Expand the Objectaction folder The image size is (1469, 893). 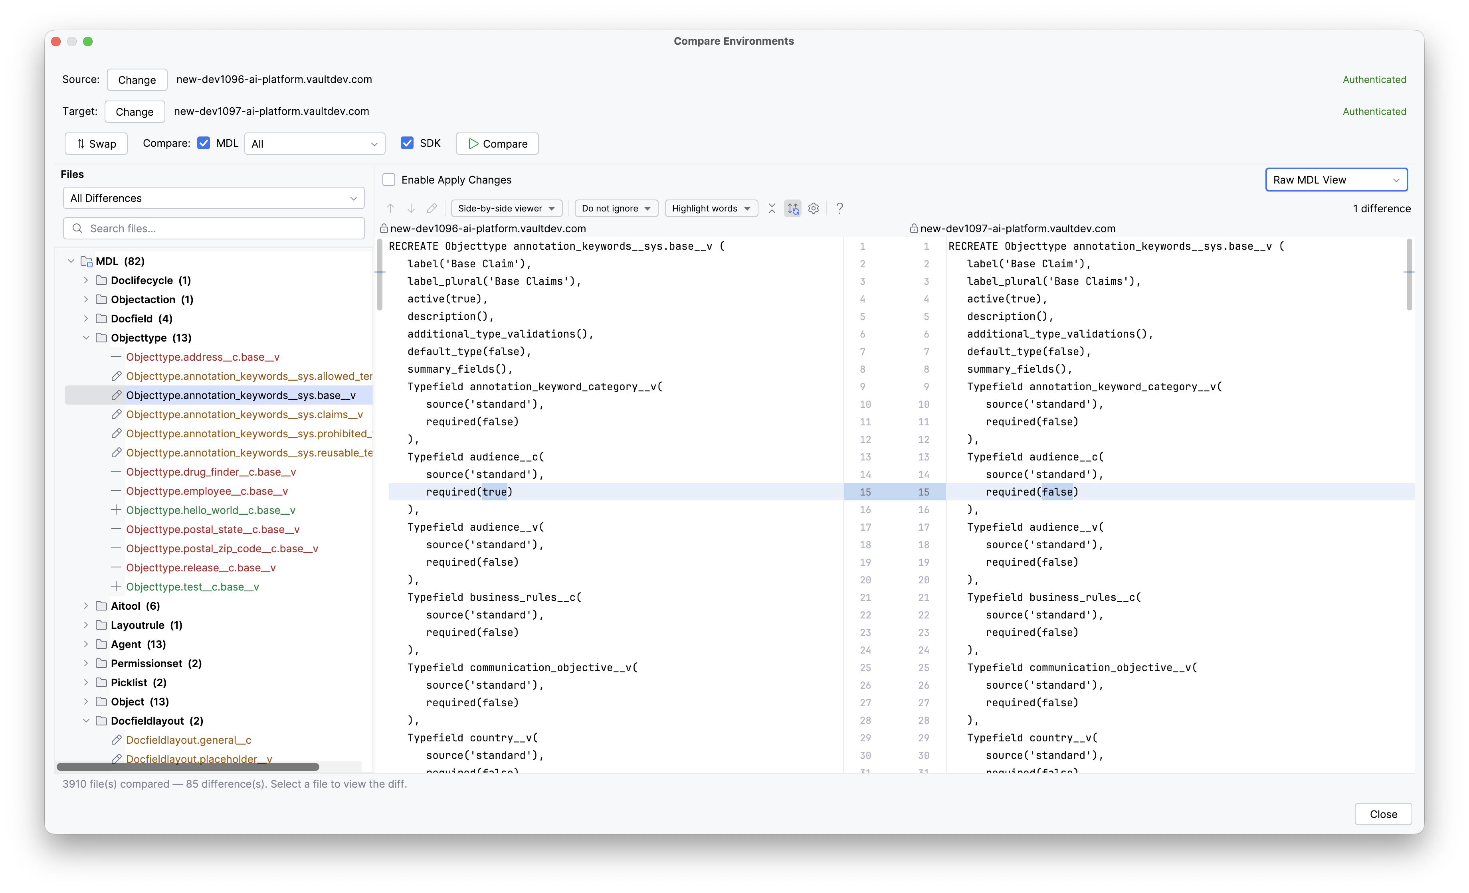point(86,299)
